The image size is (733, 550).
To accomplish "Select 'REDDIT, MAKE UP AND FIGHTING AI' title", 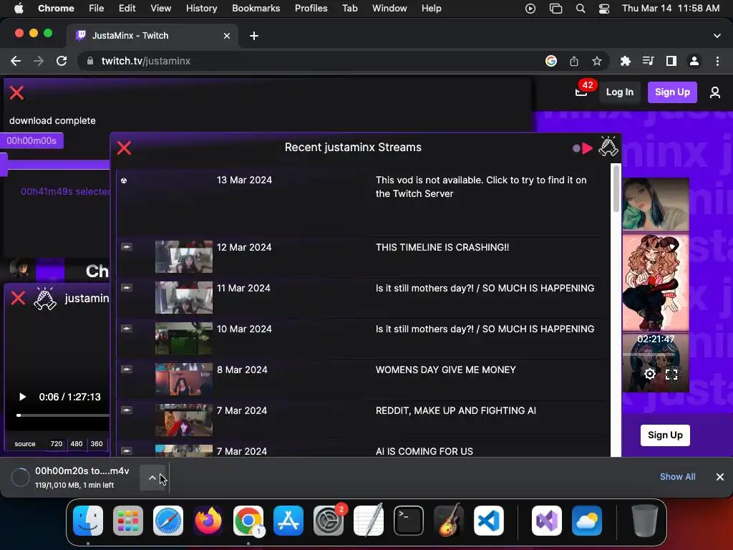I will click(x=456, y=410).
